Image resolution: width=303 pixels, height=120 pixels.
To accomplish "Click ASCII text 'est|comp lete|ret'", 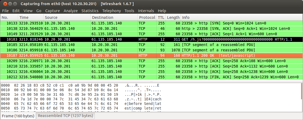I will 143,108.
